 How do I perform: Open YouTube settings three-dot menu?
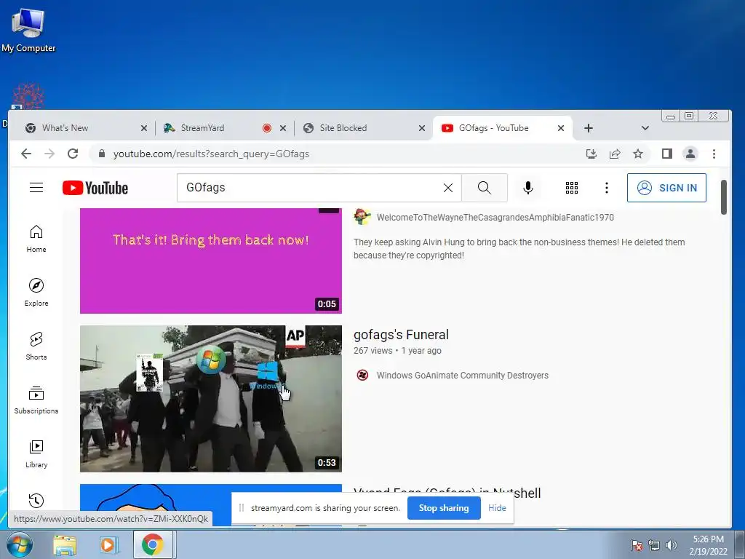point(606,188)
